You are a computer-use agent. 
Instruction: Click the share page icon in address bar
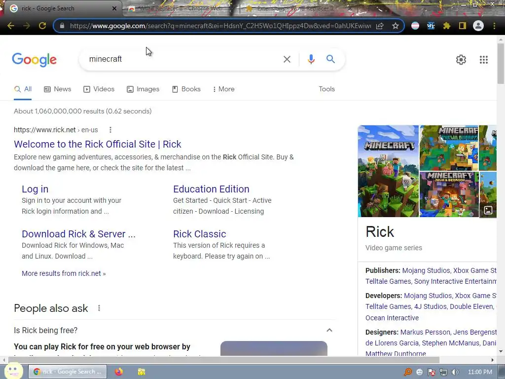coord(380,26)
